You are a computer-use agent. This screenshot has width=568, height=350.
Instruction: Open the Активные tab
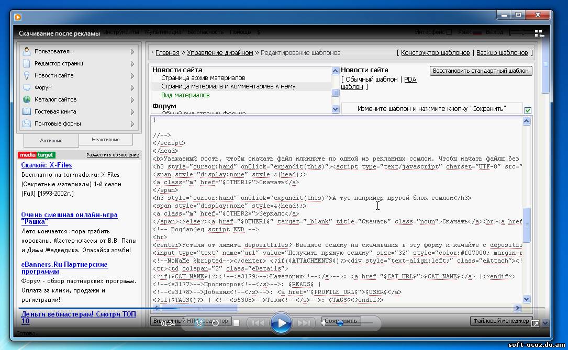51,140
